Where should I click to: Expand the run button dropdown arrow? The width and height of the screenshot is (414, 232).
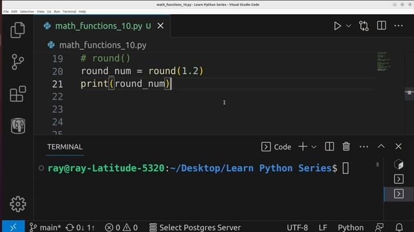tap(349, 26)
